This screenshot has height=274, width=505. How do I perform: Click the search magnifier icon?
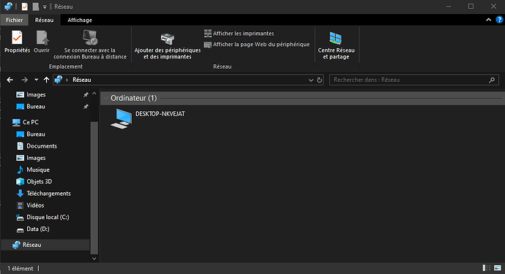pos(492,80)
